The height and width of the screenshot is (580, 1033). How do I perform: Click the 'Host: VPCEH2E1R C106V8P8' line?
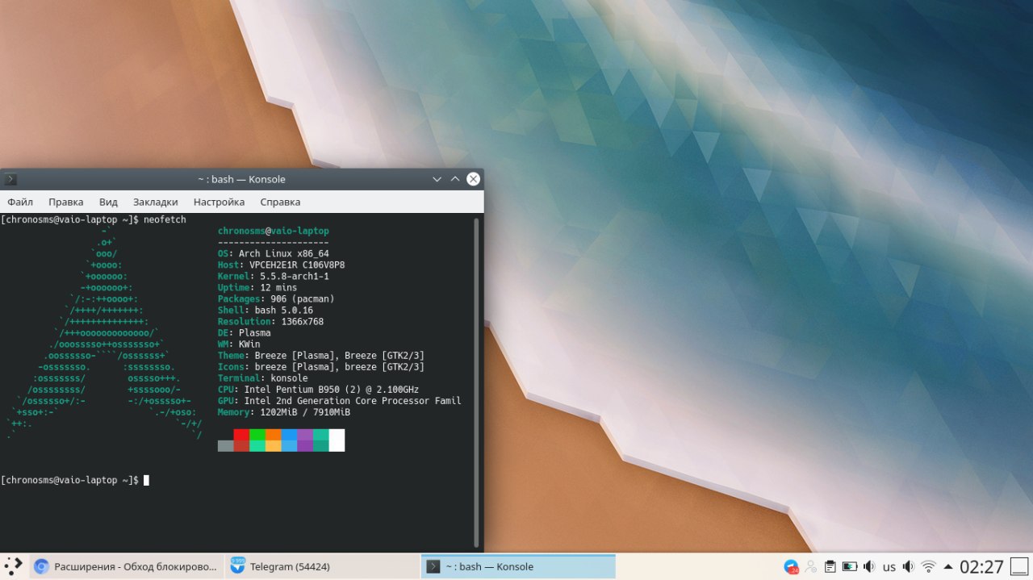(x=282, y=265)
